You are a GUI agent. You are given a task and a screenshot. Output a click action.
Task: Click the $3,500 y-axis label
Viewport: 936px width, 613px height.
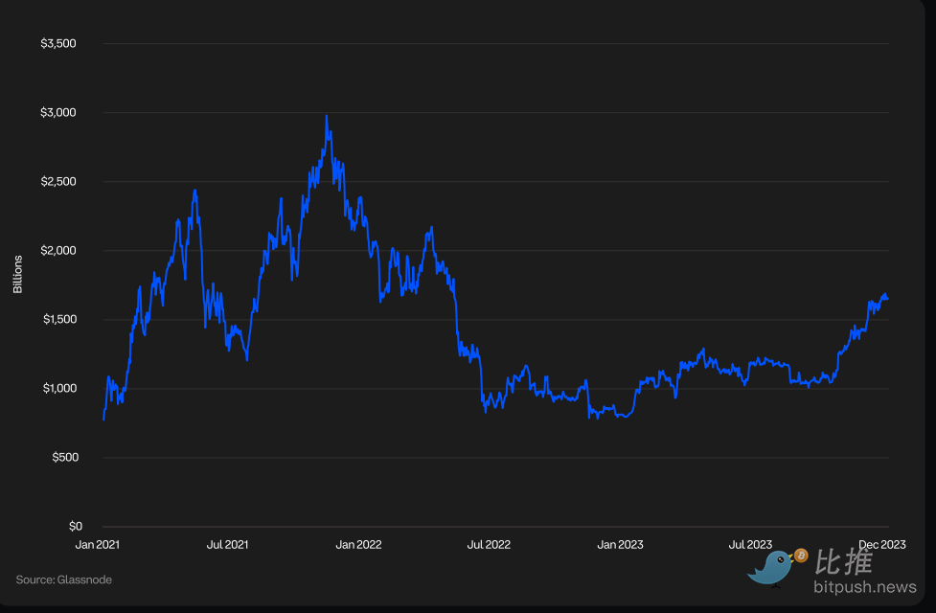(x=57, y=44)
